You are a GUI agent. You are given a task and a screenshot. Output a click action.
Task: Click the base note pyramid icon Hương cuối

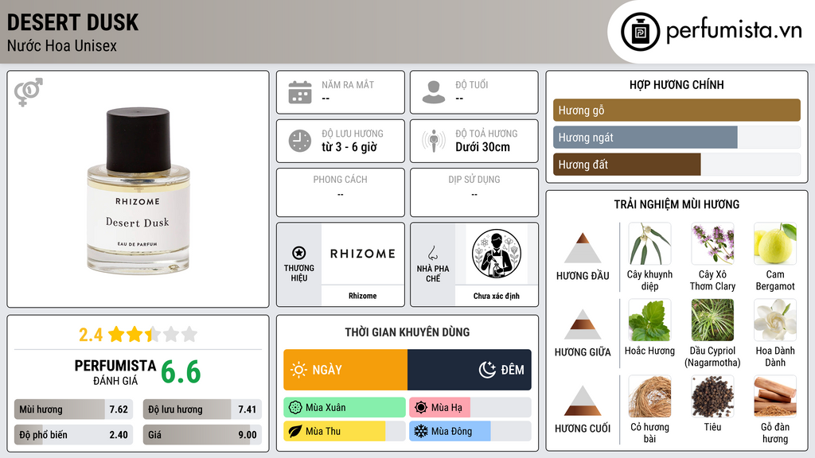coord(583,401)
